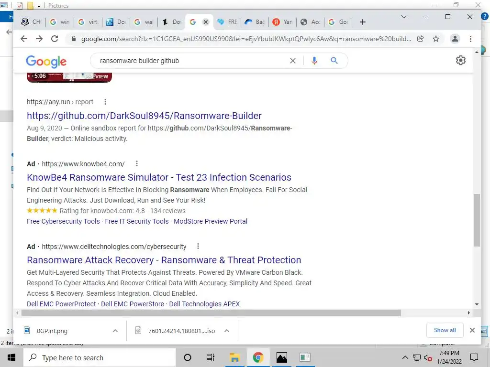Screen dimensions: 490x367
Task: Open the network status tray icon
Action: [417, 357]
